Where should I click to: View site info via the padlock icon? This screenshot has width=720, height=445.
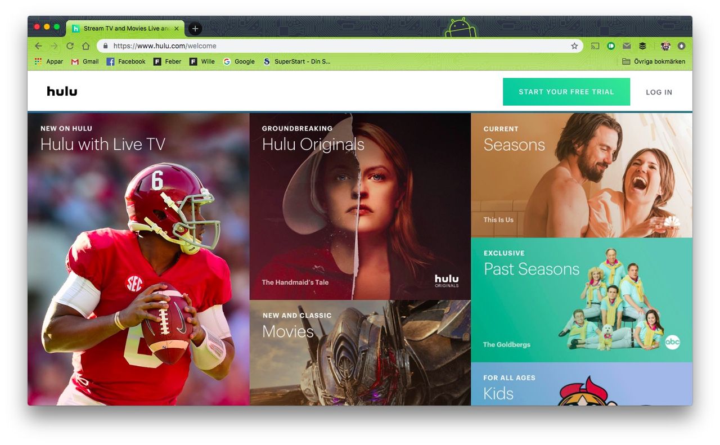pyautogui.click(x=105, y=46)
